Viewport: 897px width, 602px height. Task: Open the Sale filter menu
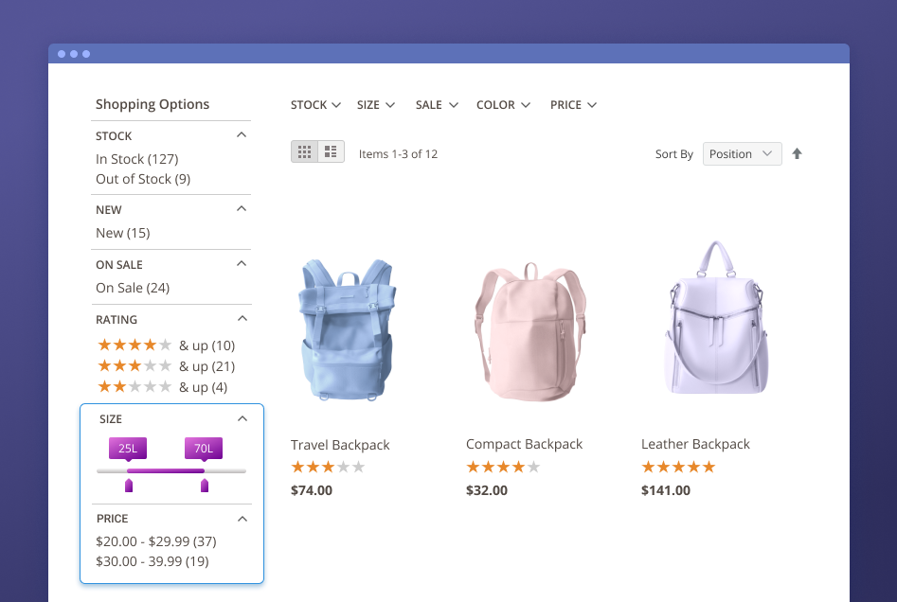[437, 105]
